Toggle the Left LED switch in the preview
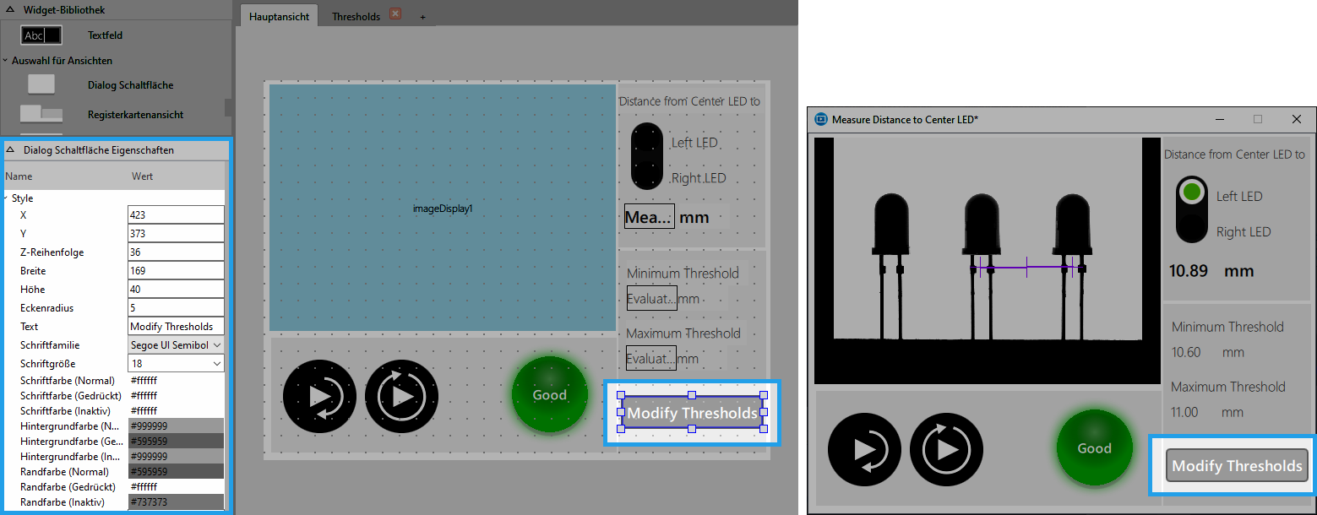 [x=1191, y=192]
